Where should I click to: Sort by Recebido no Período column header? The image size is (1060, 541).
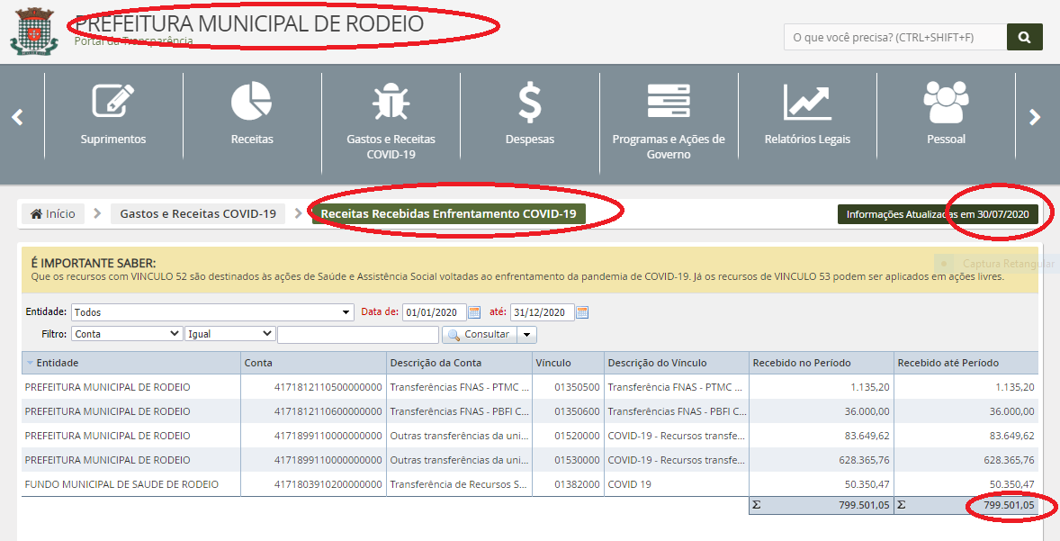(822, 363)
